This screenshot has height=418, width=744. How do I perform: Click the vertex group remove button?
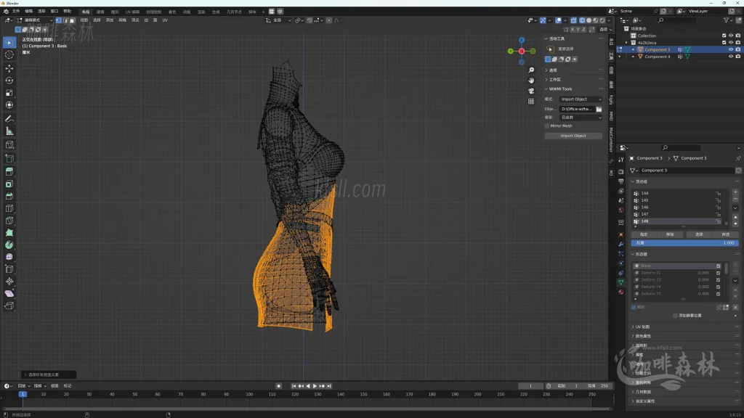click(670, 234)
